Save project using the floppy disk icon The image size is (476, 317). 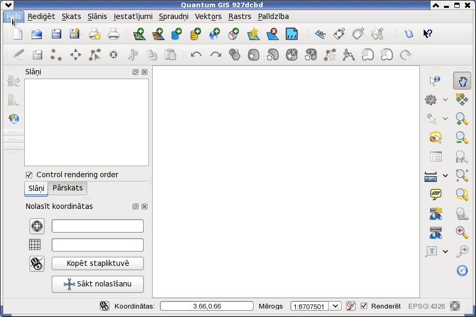[57, 34]
